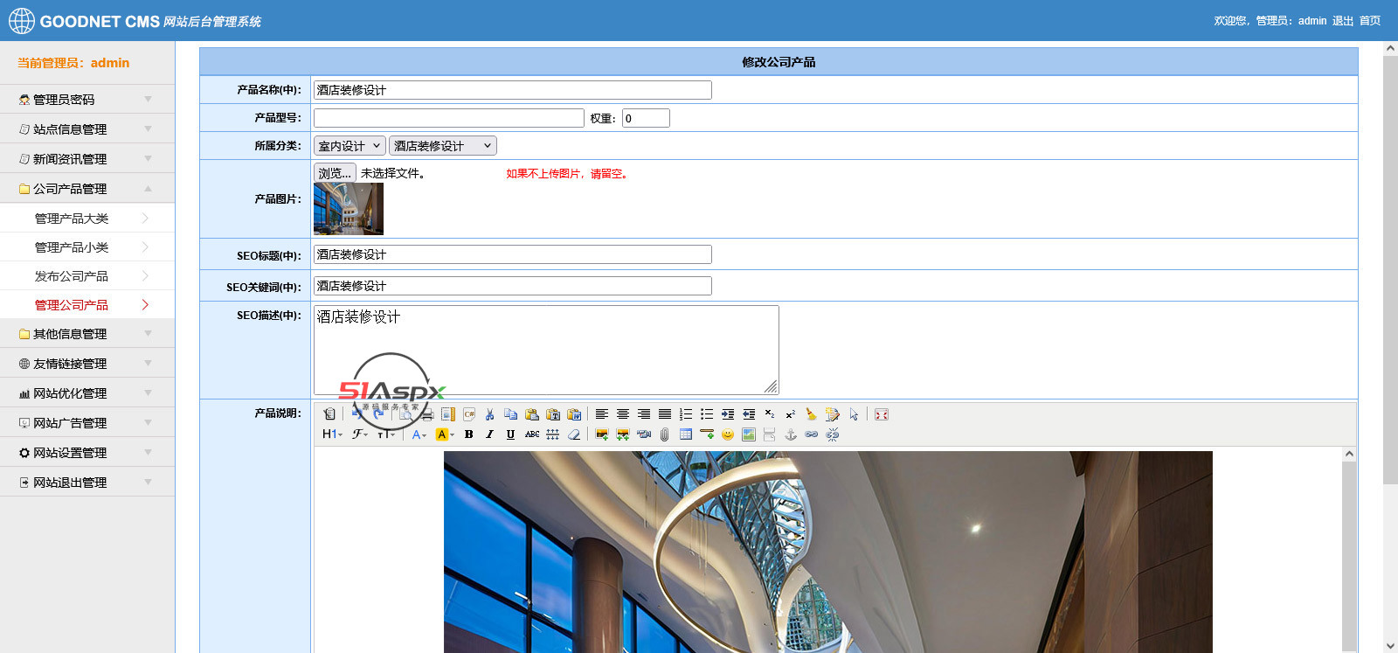Expand the 友情链接管理 sidebar section

[87, 363]
